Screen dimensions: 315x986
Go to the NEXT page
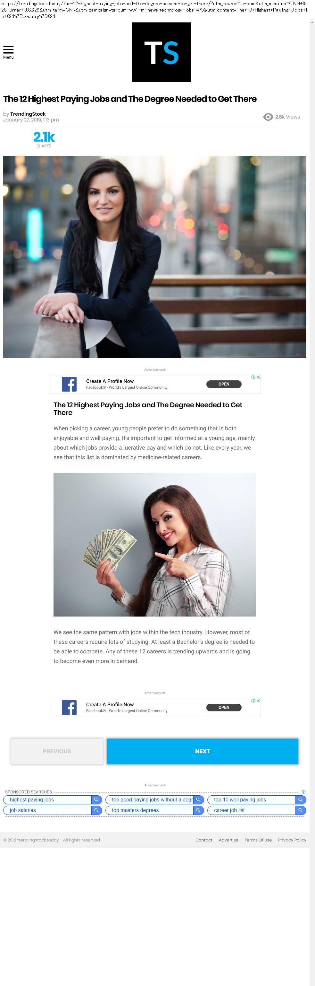[x=203, y=751]
